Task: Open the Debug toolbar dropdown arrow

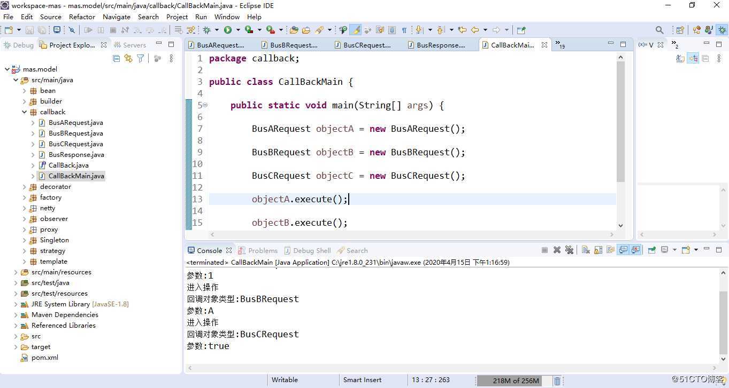Action: click(217, 30)
